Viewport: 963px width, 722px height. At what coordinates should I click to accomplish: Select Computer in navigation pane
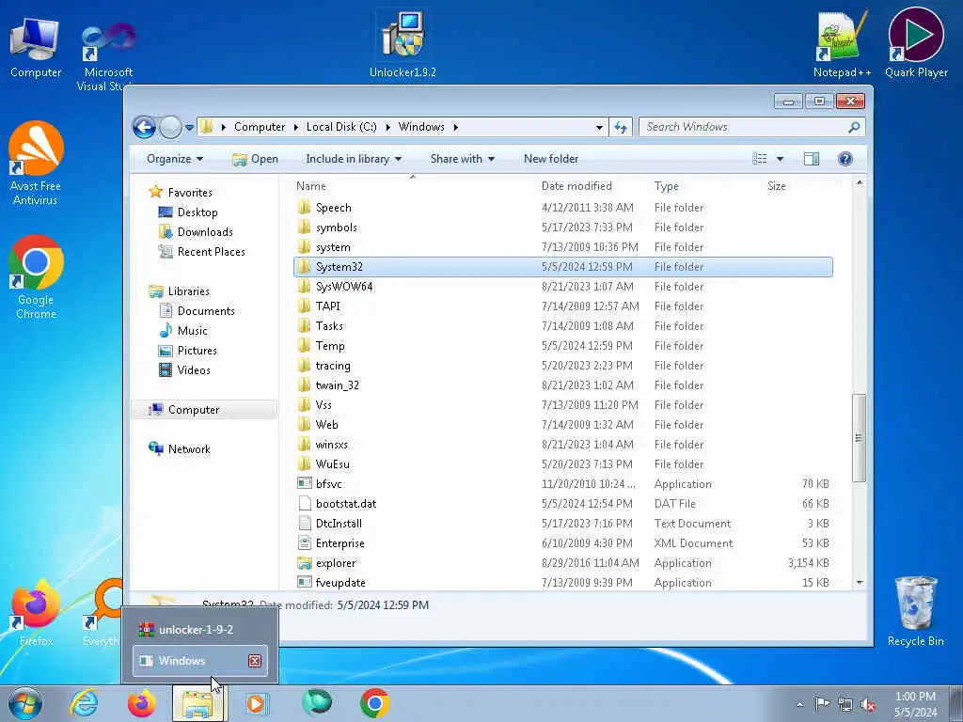click(x=194, y=410)
